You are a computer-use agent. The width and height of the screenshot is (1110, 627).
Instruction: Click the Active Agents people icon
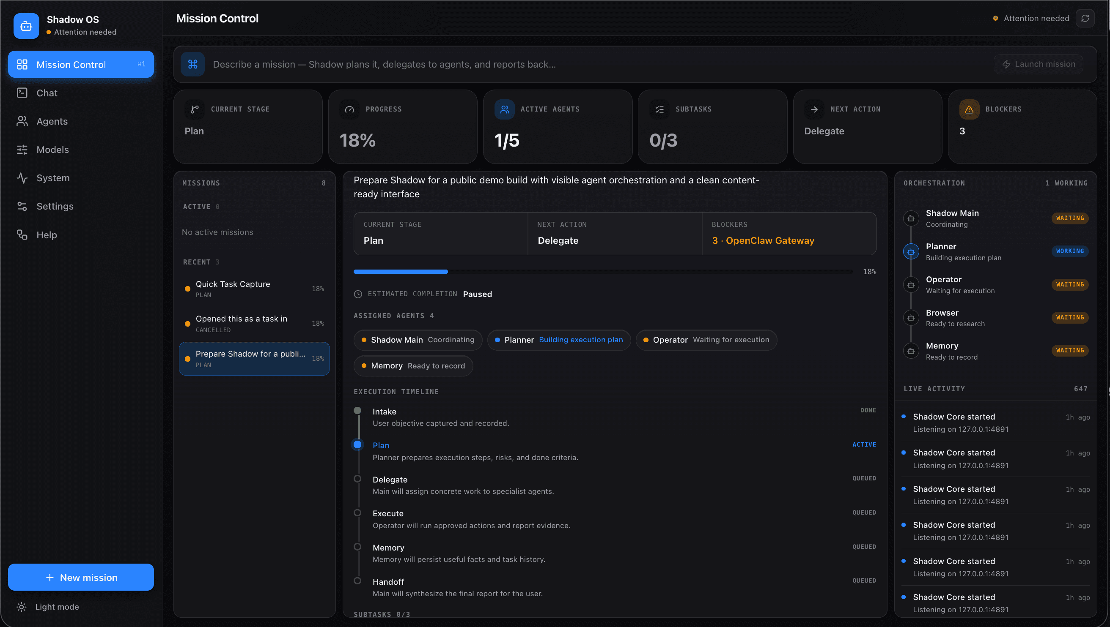pos(504,109)
